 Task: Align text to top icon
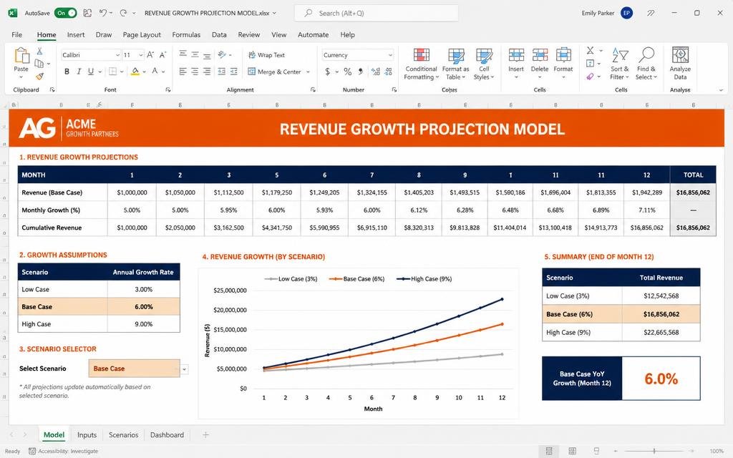(183, 54)
